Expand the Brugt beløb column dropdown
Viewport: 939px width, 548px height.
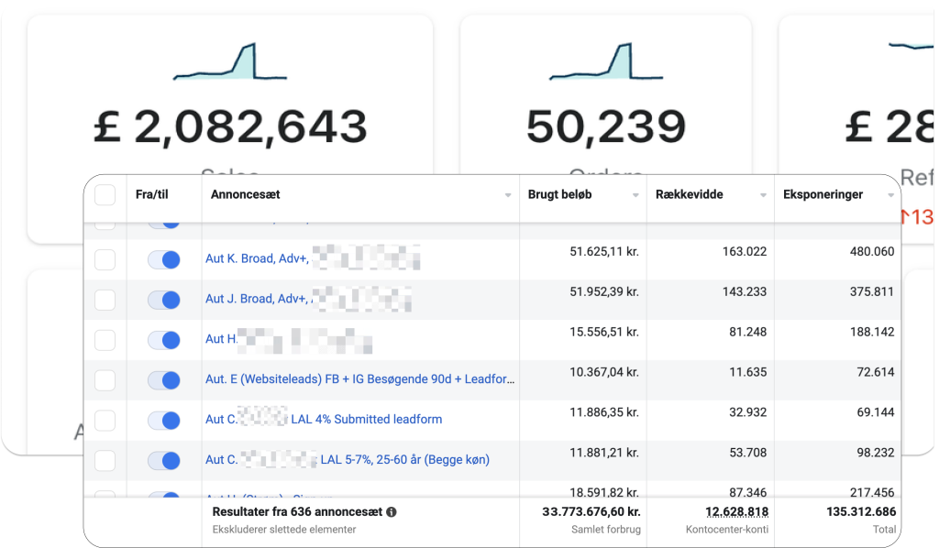point(635,195)
